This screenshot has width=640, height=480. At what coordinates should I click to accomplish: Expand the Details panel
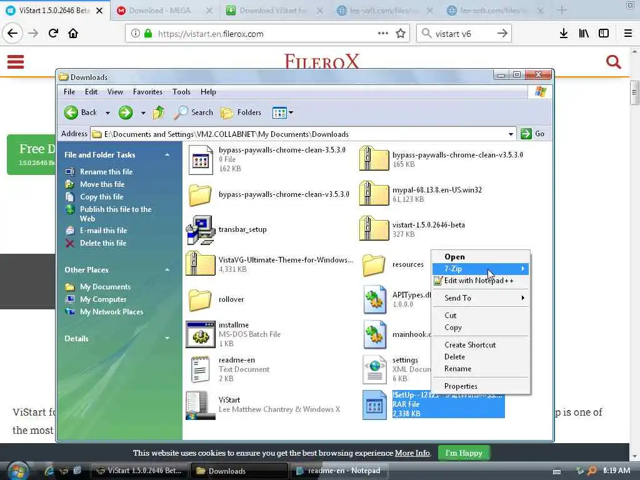(167, 338)
